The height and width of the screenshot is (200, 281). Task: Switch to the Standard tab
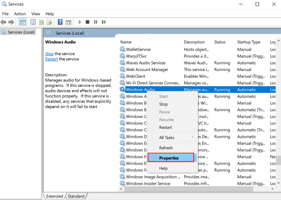(x=76, y=196)
